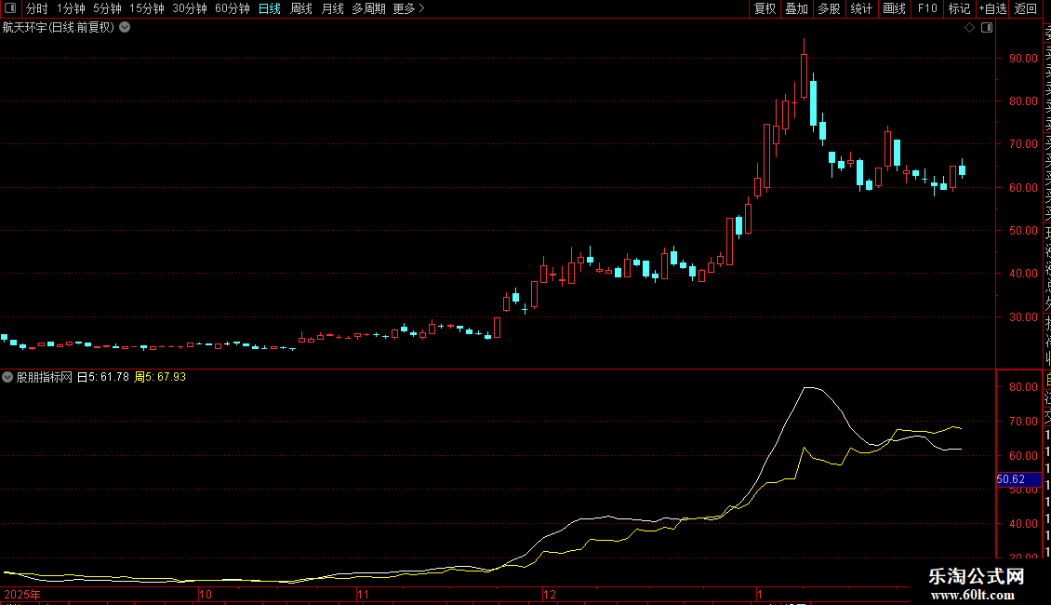Click the 2025年 timeline label

22,594
